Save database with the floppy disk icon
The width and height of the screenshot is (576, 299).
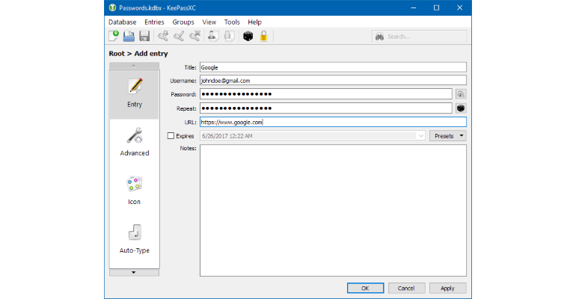coord(144,36)
